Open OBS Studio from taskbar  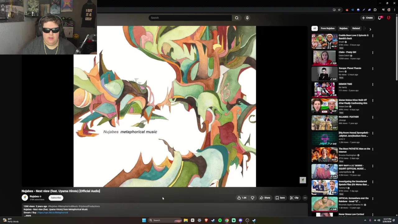pyautogui.click(x=247, y=220)
